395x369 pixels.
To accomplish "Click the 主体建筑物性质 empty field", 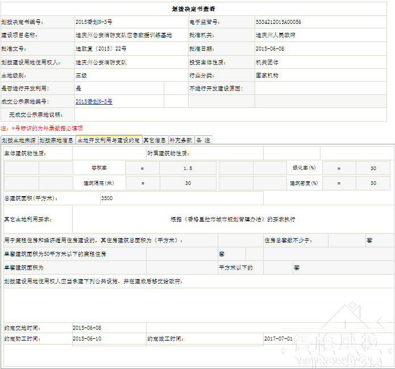I will (x=109, y=154).
